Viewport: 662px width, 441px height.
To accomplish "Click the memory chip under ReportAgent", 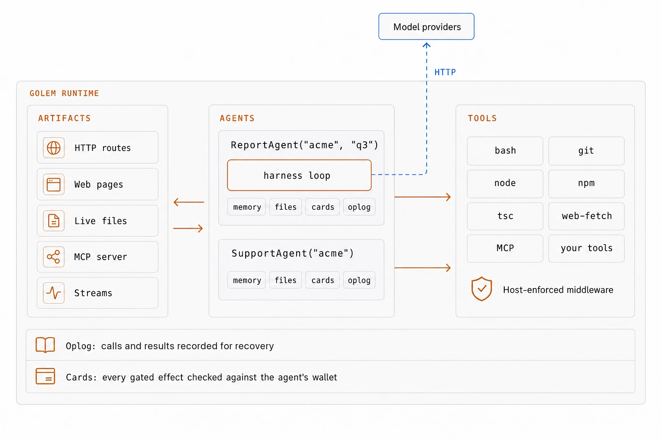I will (x=247, y=207).
